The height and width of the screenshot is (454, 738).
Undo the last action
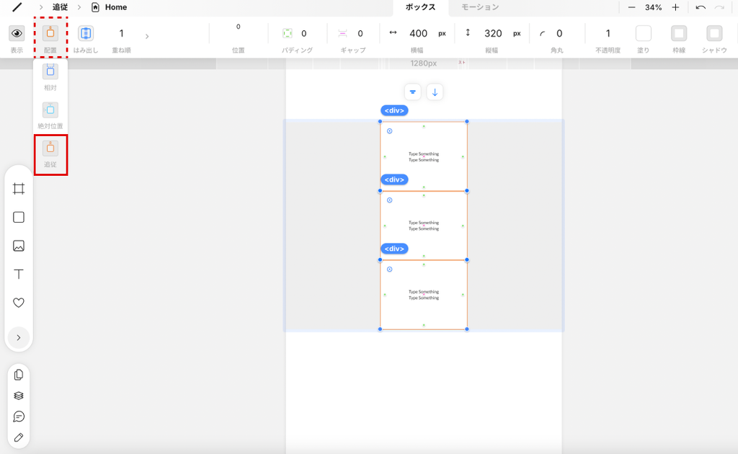tap(701, 7)
